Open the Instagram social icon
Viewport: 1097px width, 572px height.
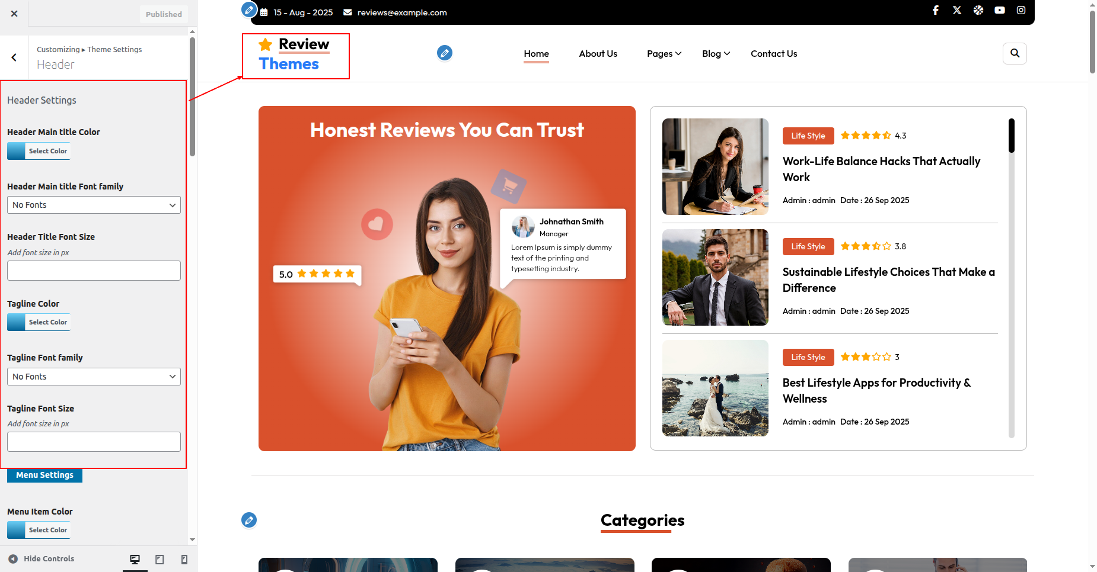tap(1021, 10)
